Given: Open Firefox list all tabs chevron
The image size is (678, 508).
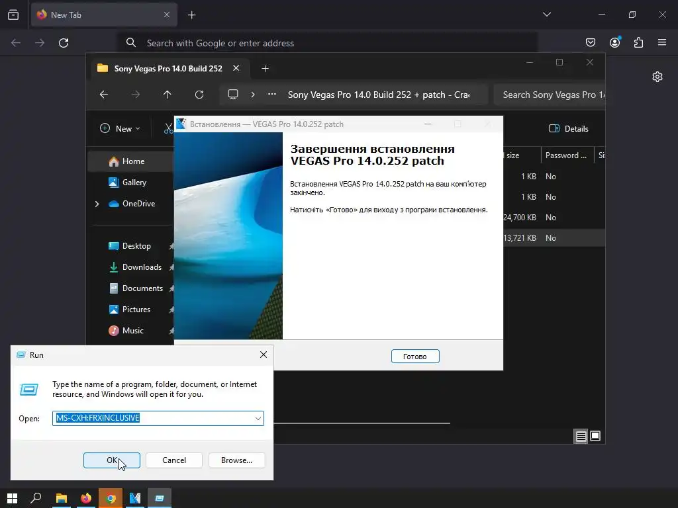Looking at the screenshot, I should coord(546,15).
